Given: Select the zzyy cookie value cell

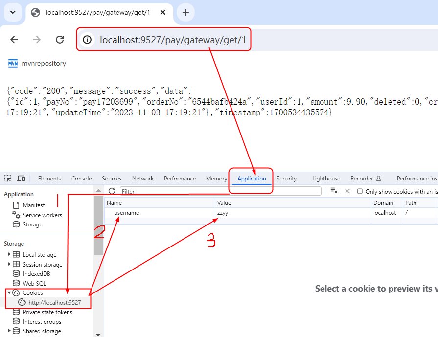Looking at the screenshot, I should pos(293,213).
